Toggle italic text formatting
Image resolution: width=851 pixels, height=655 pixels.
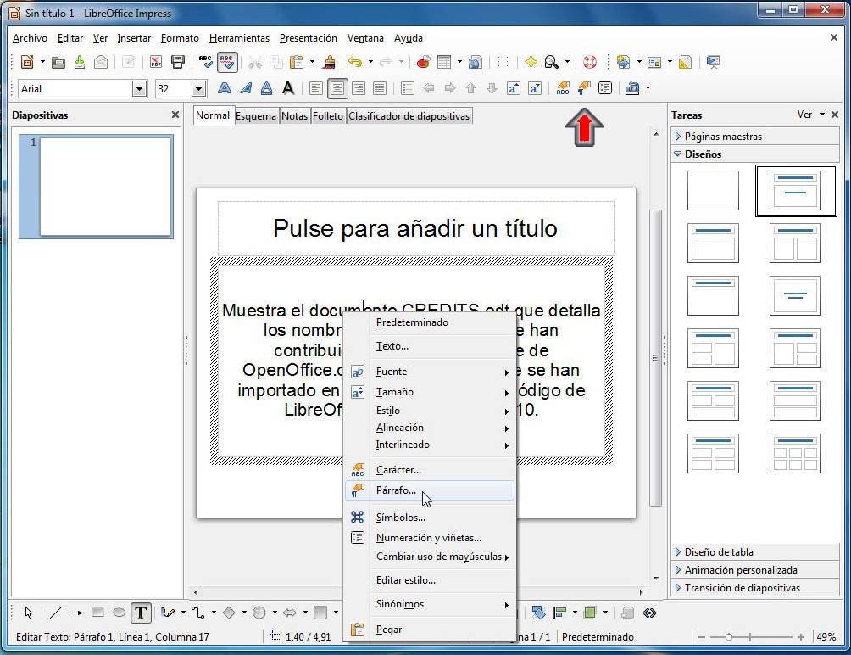click(x=245, y=88)
